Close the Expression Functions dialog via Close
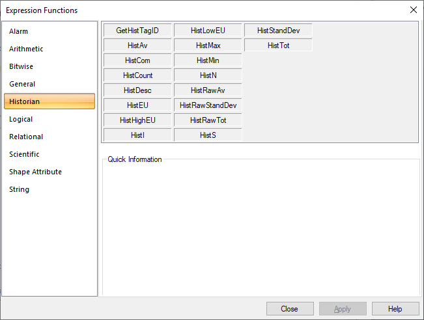 coord(290,309)
